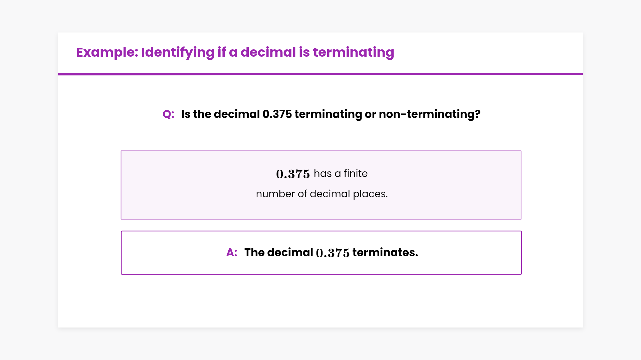This screenshot has width=641, height=360.
Task: Click the "has a finite" text
Action: pyautogui.click(x=341, y=174)
